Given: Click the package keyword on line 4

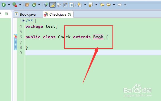Looking at the screenshot, I should click(x=34, y=27).
